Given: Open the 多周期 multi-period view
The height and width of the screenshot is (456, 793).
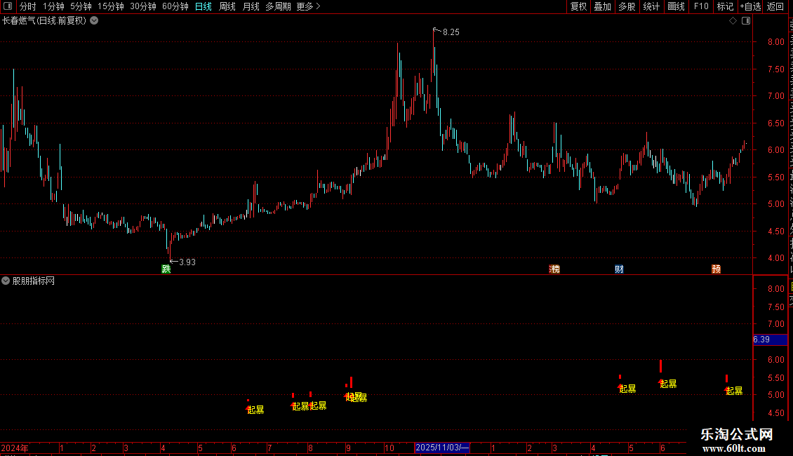Looking at the screenshot, I should click(x=278, y=6).
